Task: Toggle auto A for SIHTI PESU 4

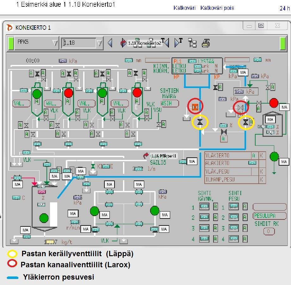Action: (245, 239)
